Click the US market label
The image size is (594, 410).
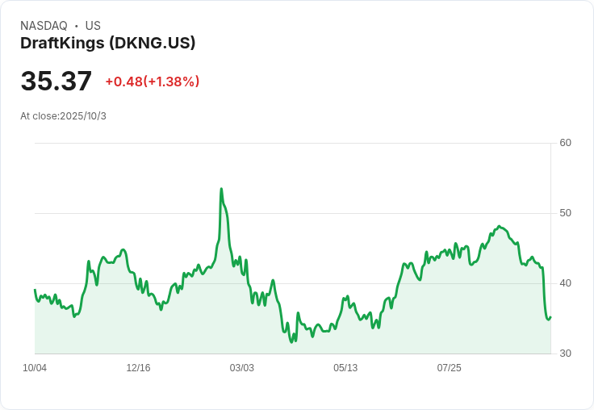[93, 26]
